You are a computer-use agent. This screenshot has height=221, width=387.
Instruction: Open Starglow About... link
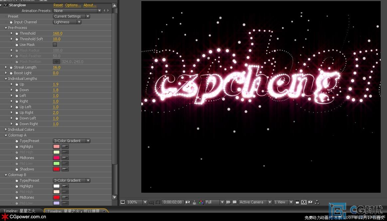(x=90, y=5)
